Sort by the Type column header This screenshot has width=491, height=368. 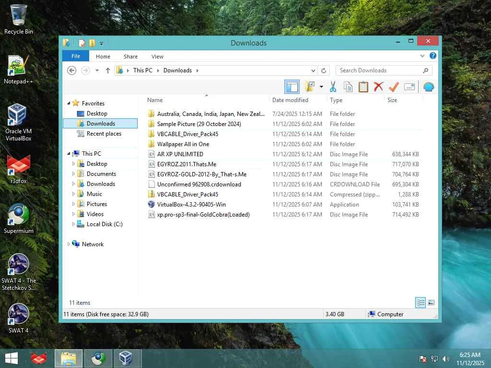coord(356,100)
